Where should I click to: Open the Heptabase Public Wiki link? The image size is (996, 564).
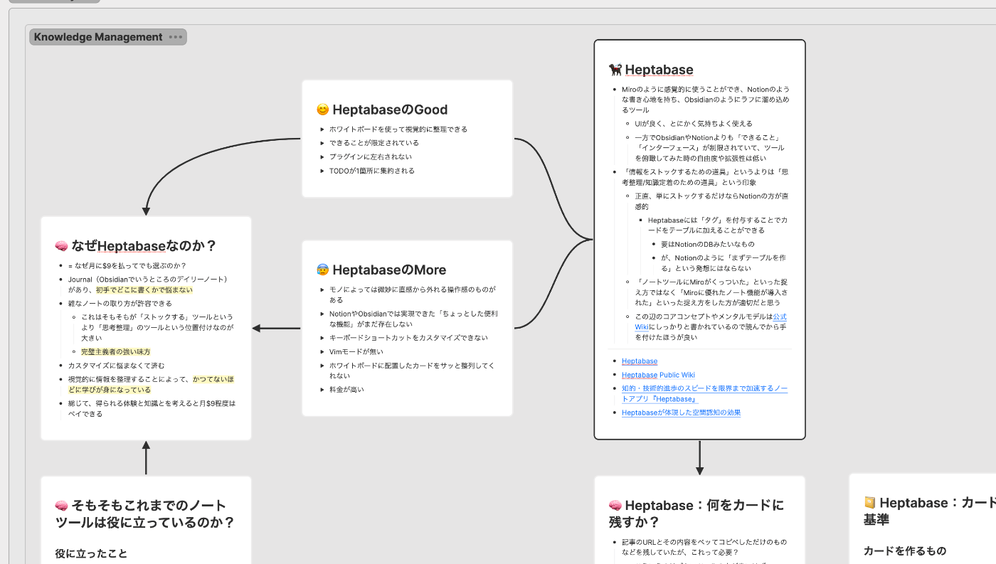point(657,375)
